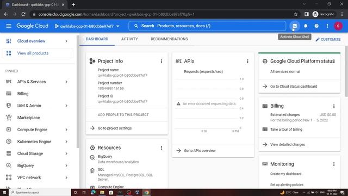348x196 pixels.
Task: Open the APIs card options menu
Action: click(x=248, y=62)
